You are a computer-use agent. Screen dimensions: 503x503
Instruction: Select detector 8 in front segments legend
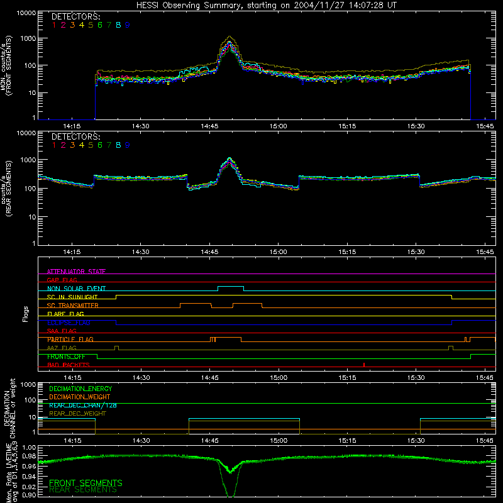(x=118, y=25)
